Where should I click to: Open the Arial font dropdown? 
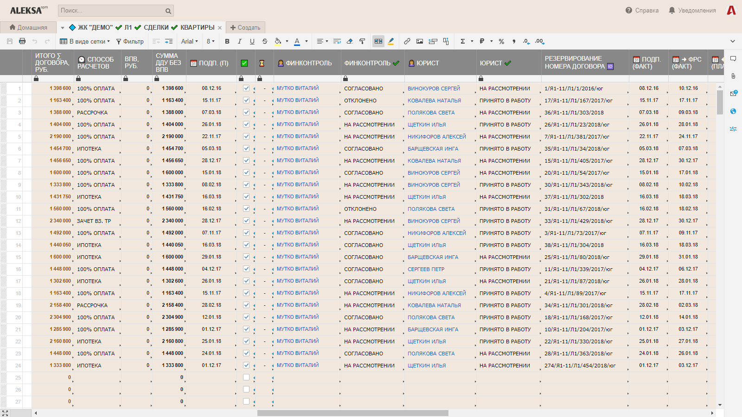[x=189, y=41]
